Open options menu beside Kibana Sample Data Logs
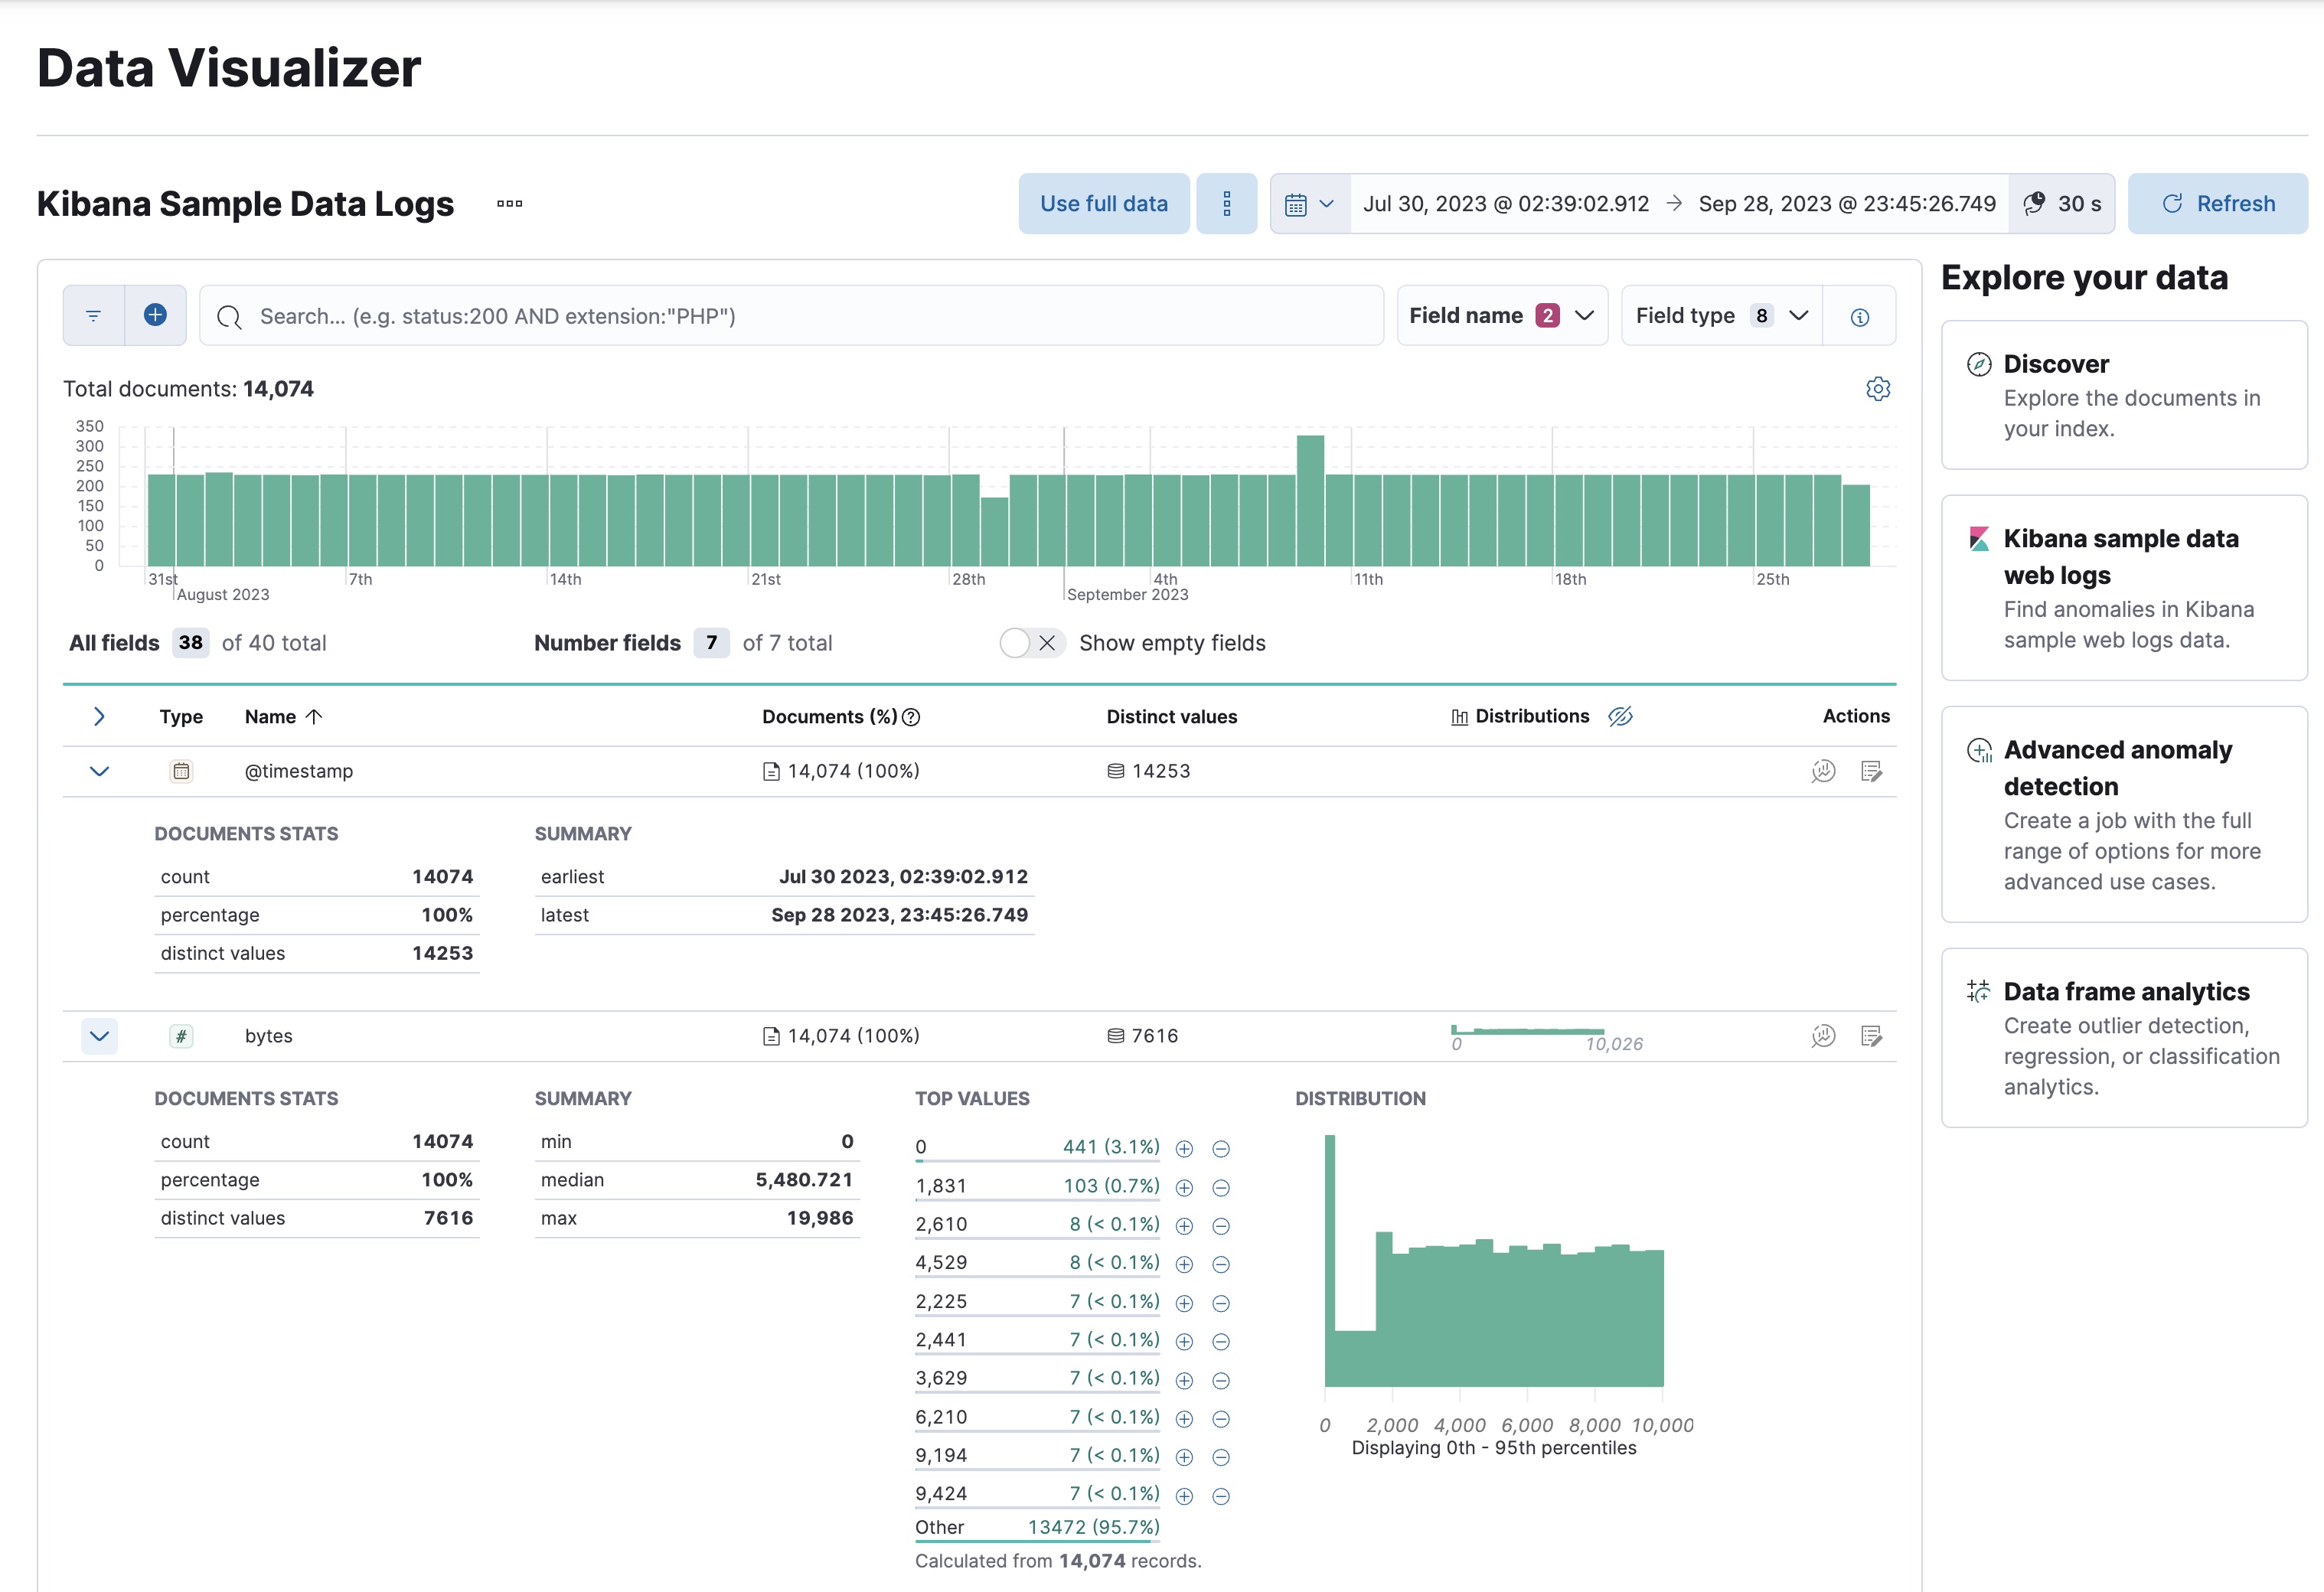2324x1592 pixels. 509,204
